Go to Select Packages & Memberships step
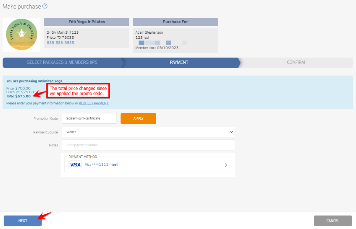 (x=62, y=62)
